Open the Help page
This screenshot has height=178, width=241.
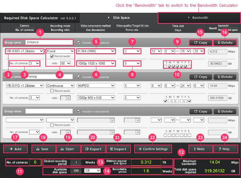click(225, 149)
